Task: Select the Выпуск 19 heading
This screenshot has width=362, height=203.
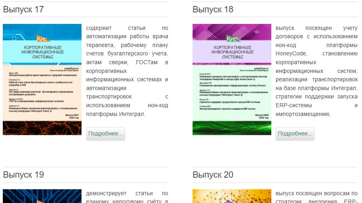Action: [x=23, y=175]
